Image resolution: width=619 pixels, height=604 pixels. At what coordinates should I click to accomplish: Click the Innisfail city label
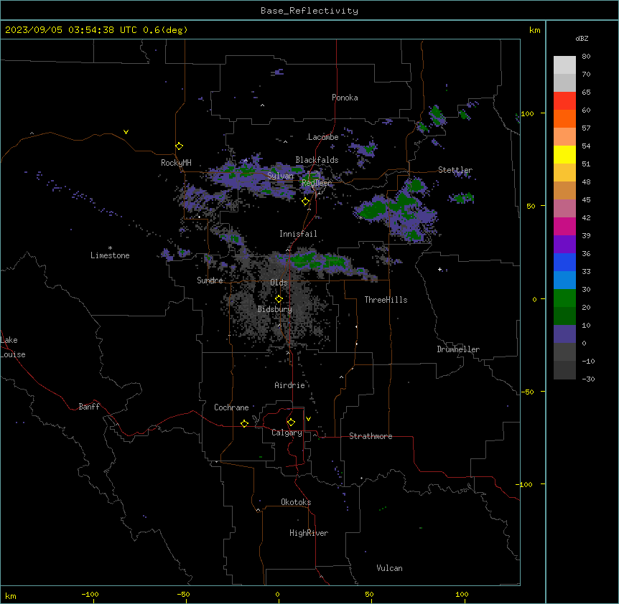click(298, 234)
